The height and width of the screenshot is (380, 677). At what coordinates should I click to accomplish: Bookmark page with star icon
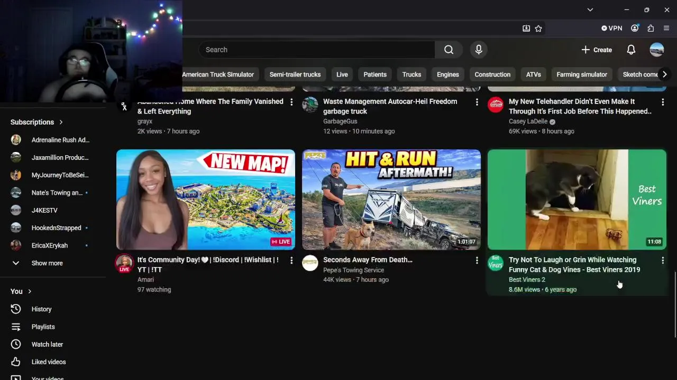tap(538, 28)
